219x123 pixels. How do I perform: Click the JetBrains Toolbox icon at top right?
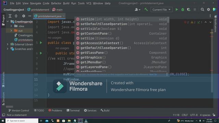click(x=215, y=10)
